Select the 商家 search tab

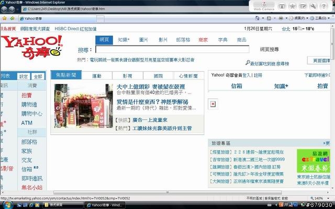click(203, 40)
